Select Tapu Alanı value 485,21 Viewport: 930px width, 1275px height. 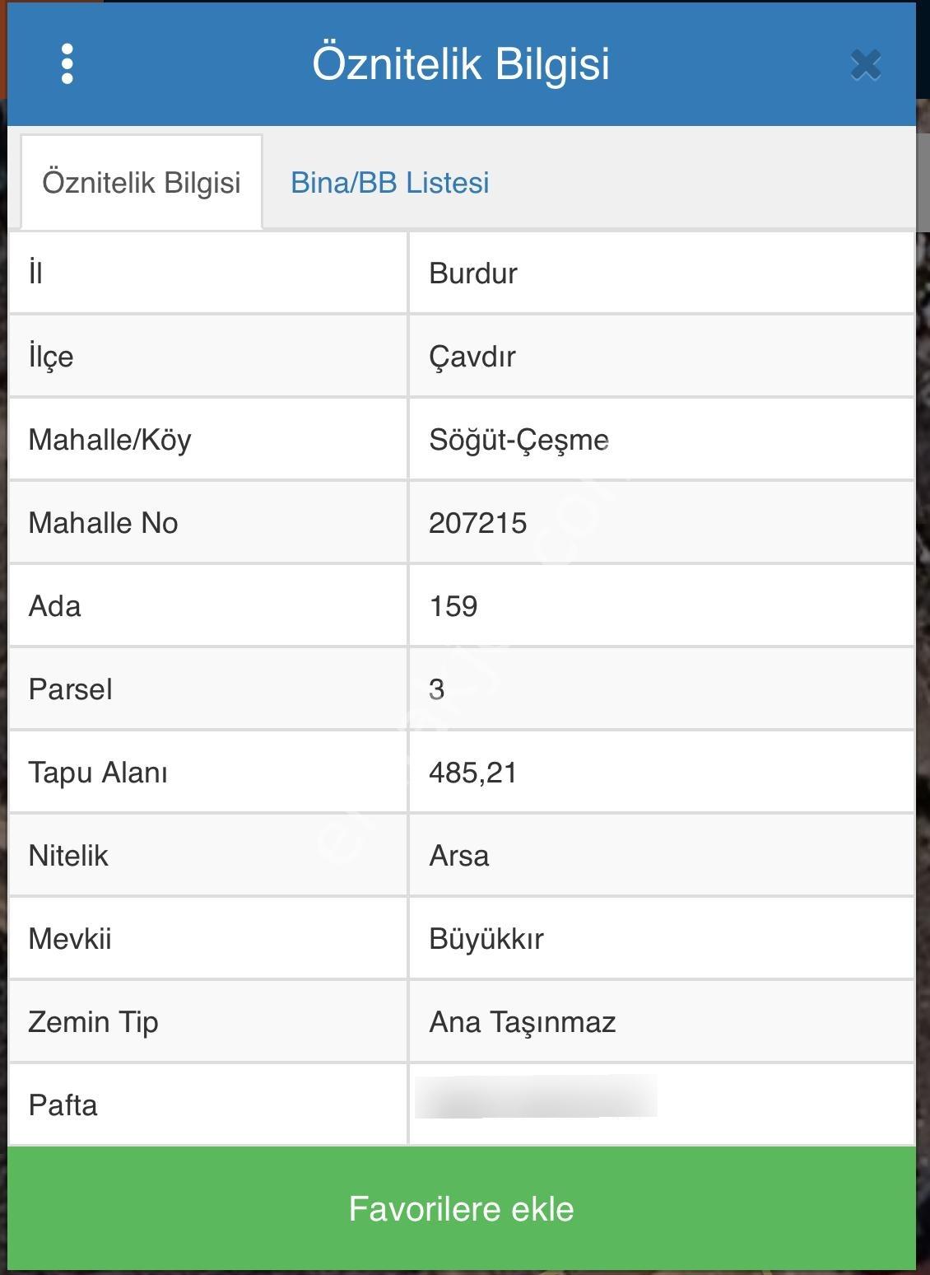click(472, 773)
